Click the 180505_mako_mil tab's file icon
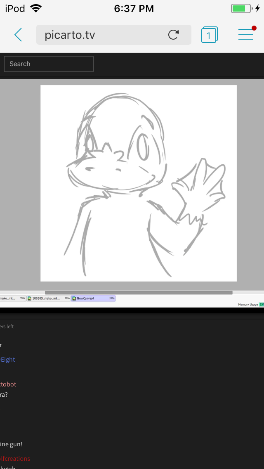 pos(29,298)
